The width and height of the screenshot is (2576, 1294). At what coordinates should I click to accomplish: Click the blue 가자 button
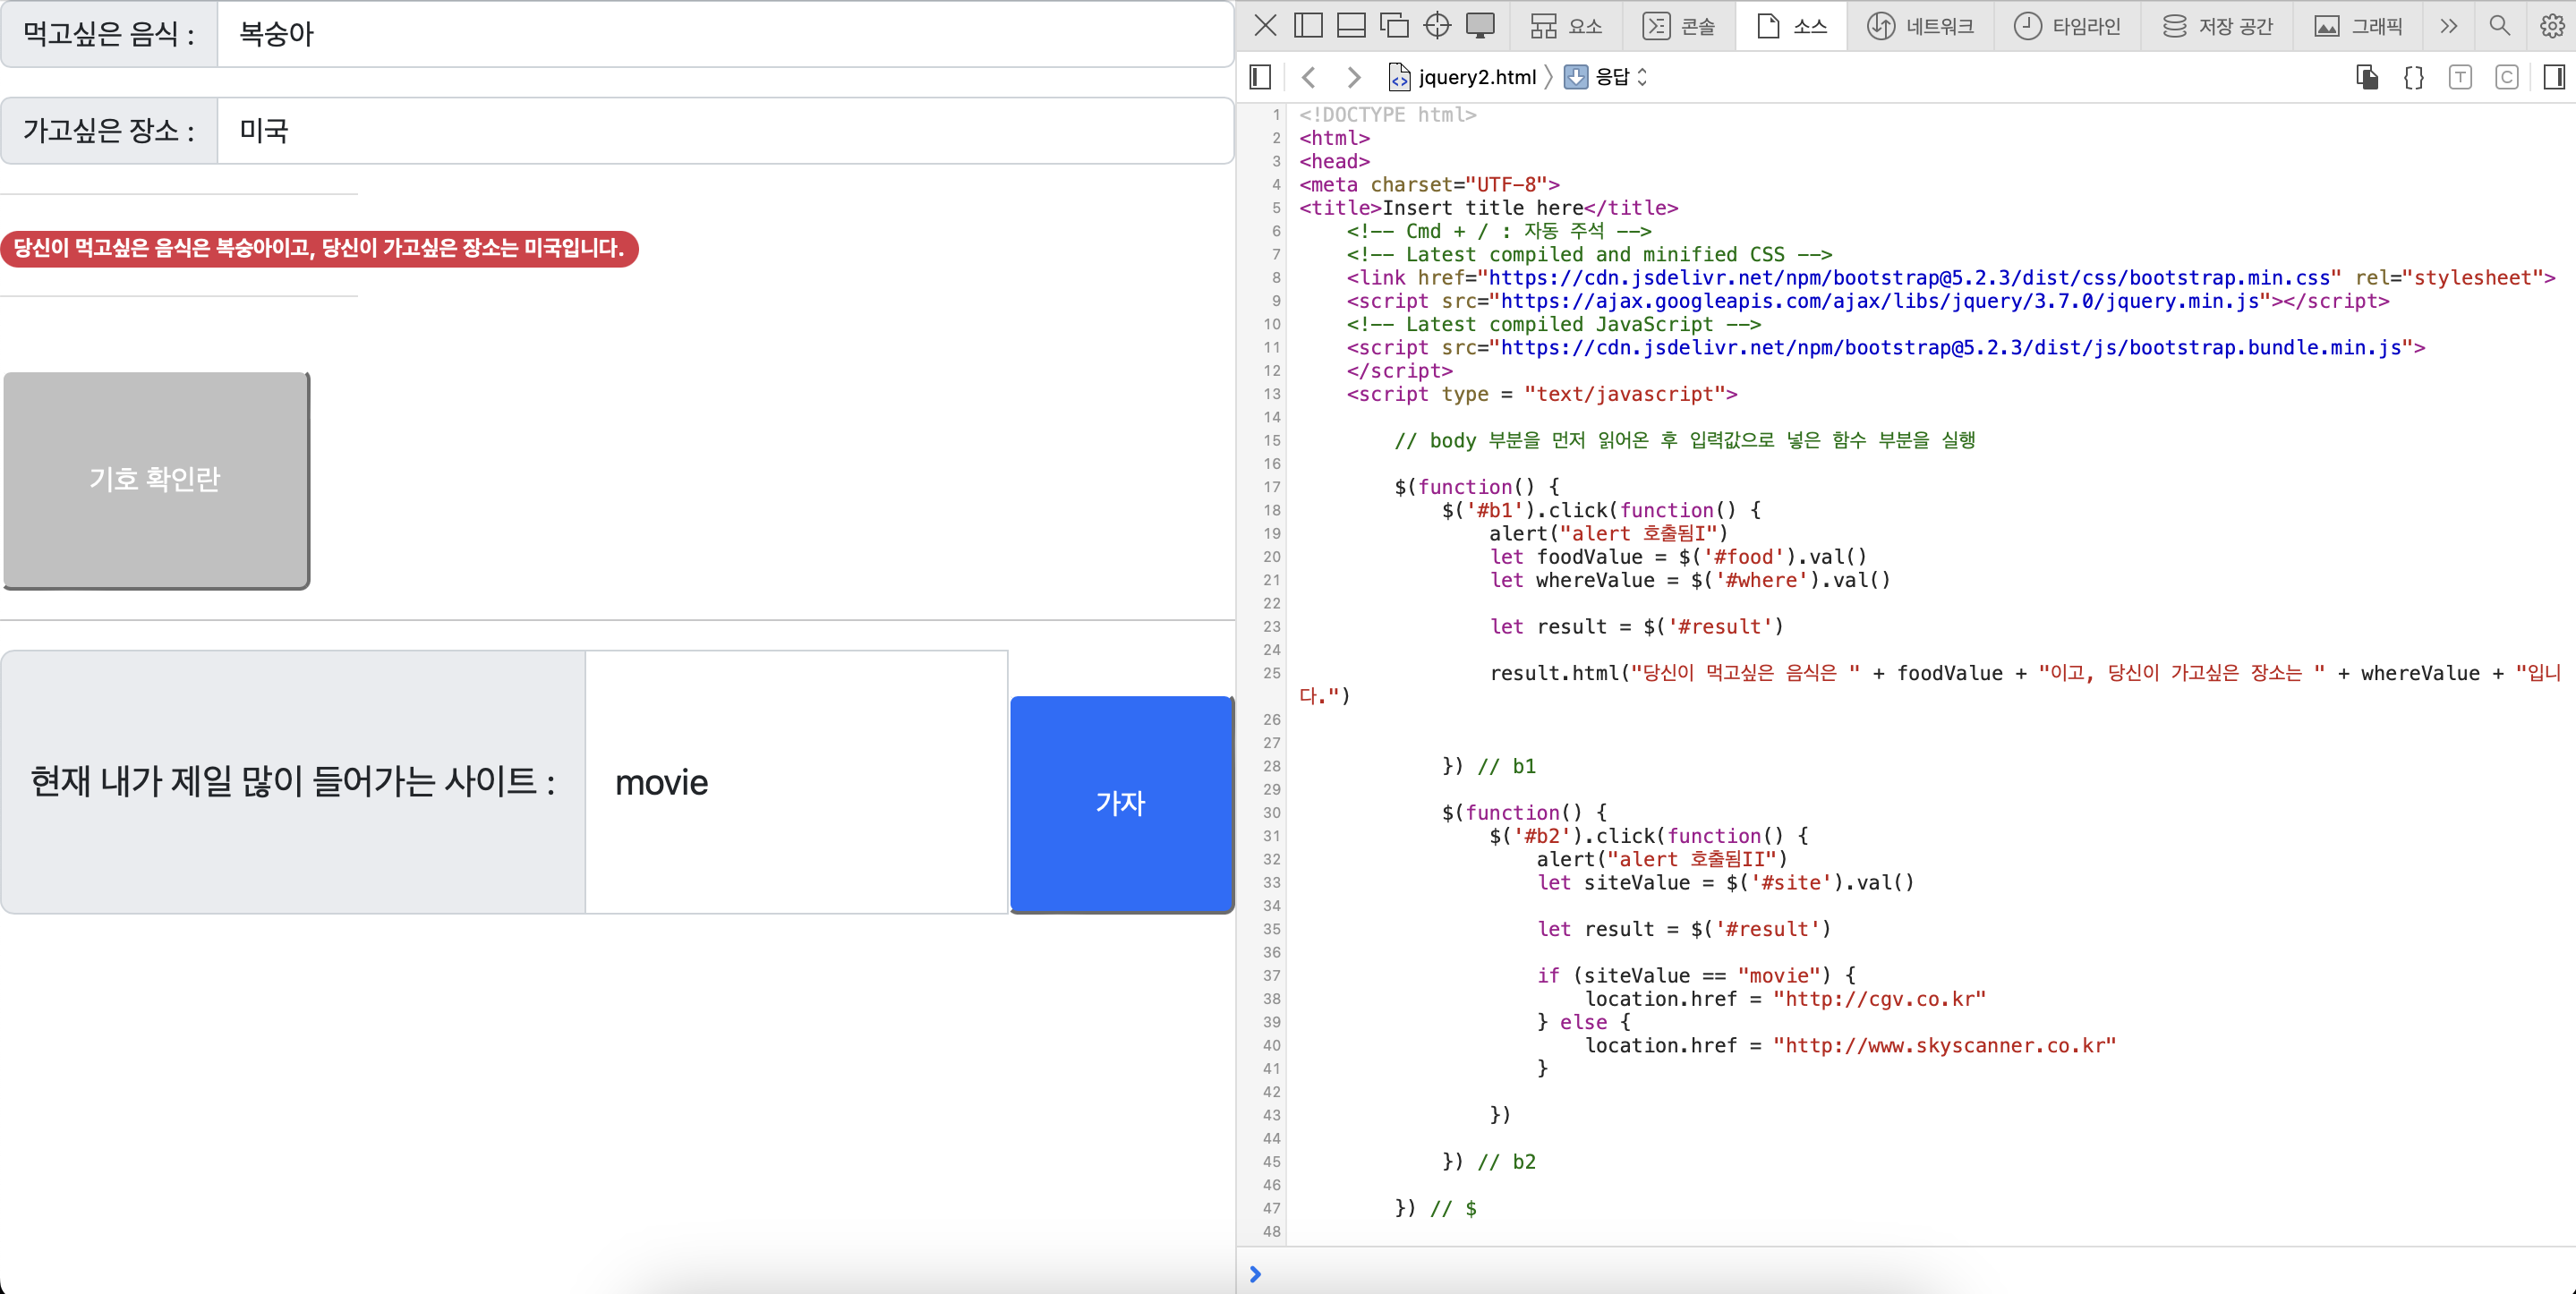tap(1121, 803)
